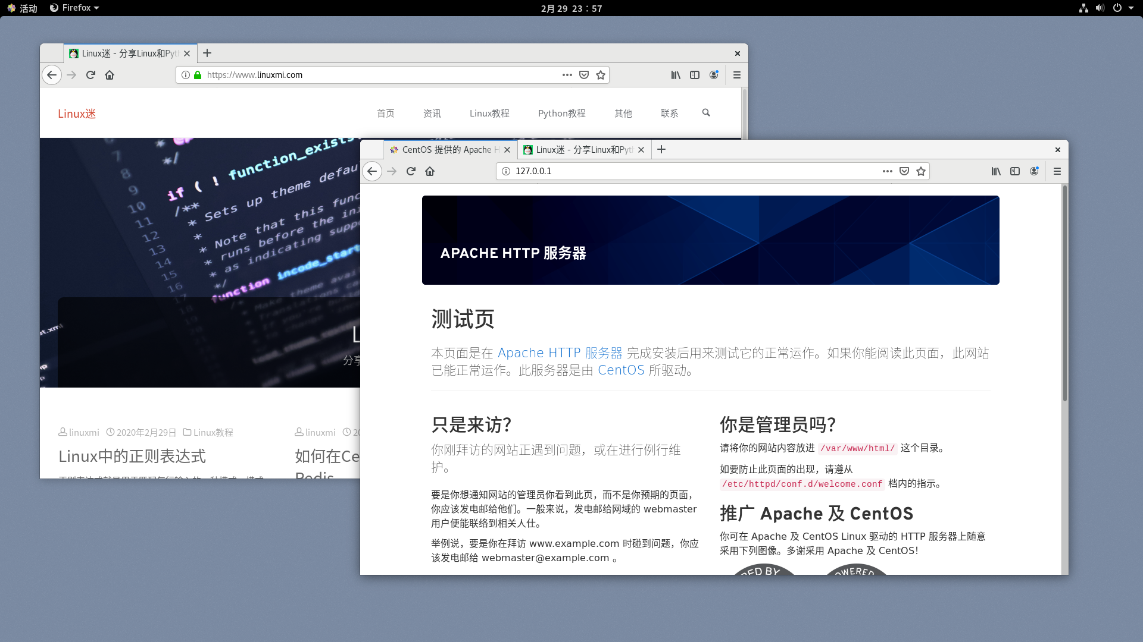Switch to CentOS 提供的 Apache tab
The height and width of the screenshot is (642, 1143).
click(451, 150)
